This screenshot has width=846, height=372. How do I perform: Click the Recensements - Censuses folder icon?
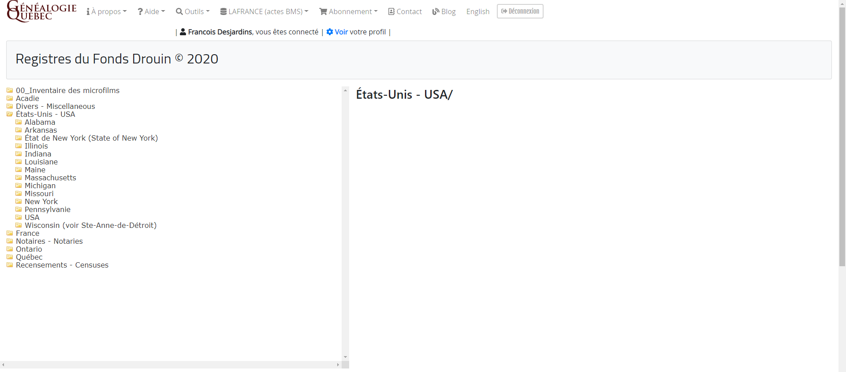click(10, 265)
